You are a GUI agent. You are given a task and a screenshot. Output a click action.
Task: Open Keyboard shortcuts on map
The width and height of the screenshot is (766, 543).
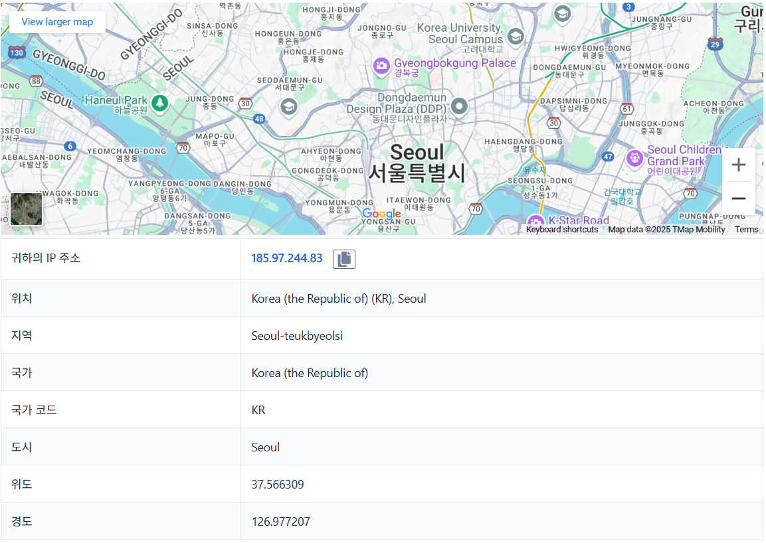click(x=562, y=230)
